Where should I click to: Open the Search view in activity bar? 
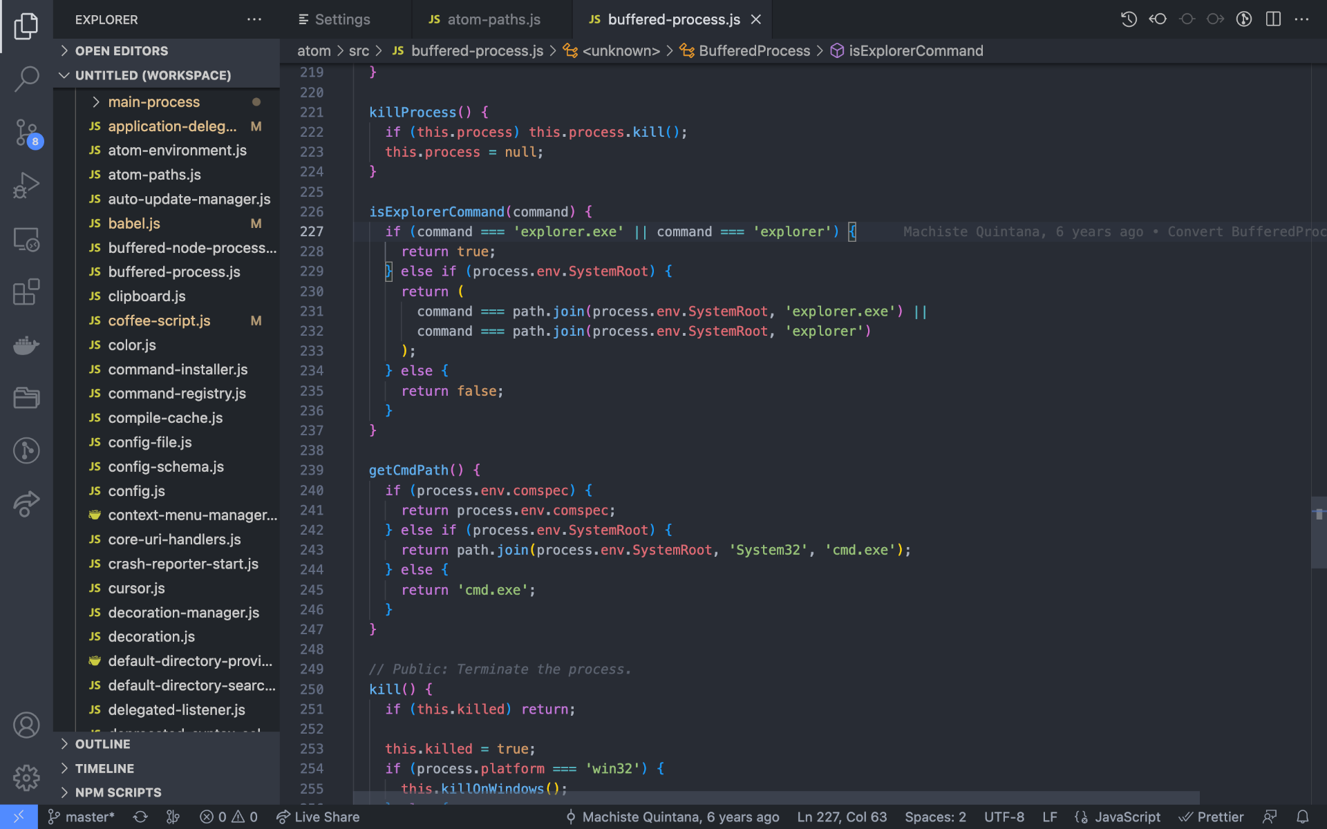coord(26,79)
